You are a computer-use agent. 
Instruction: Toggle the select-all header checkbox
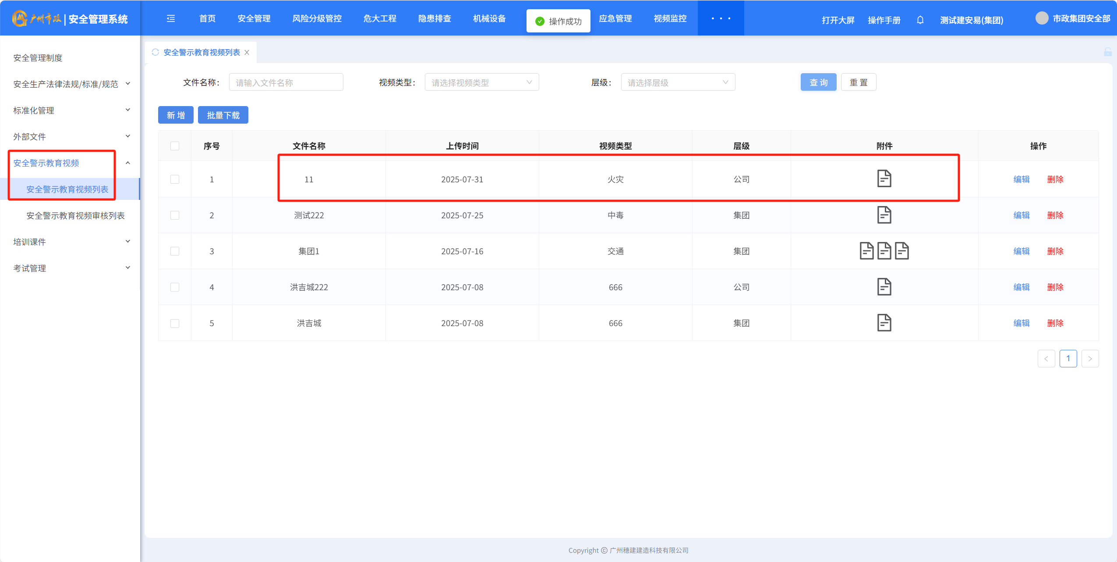[x=175, y=146]
